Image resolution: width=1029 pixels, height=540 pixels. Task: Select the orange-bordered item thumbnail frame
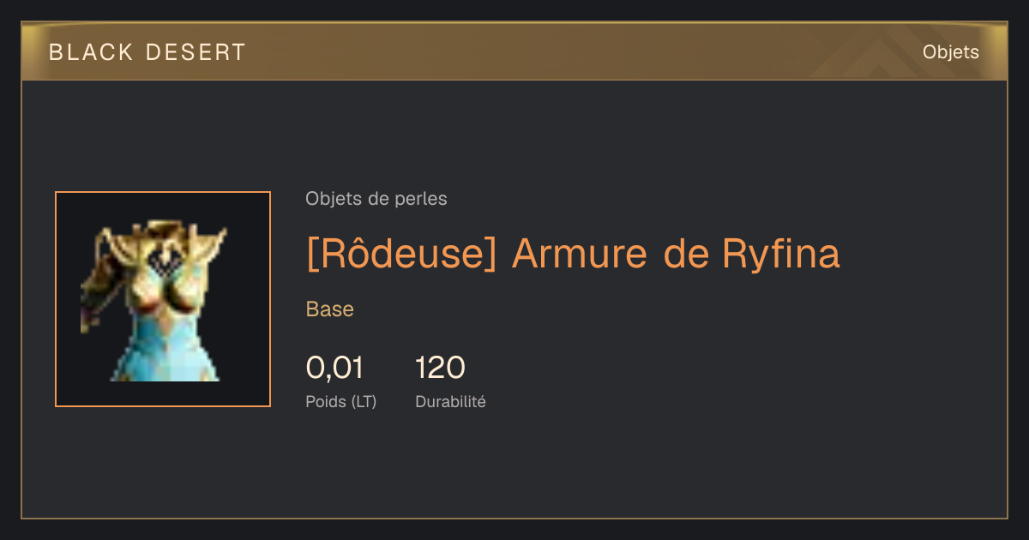[x=163, y=299]
